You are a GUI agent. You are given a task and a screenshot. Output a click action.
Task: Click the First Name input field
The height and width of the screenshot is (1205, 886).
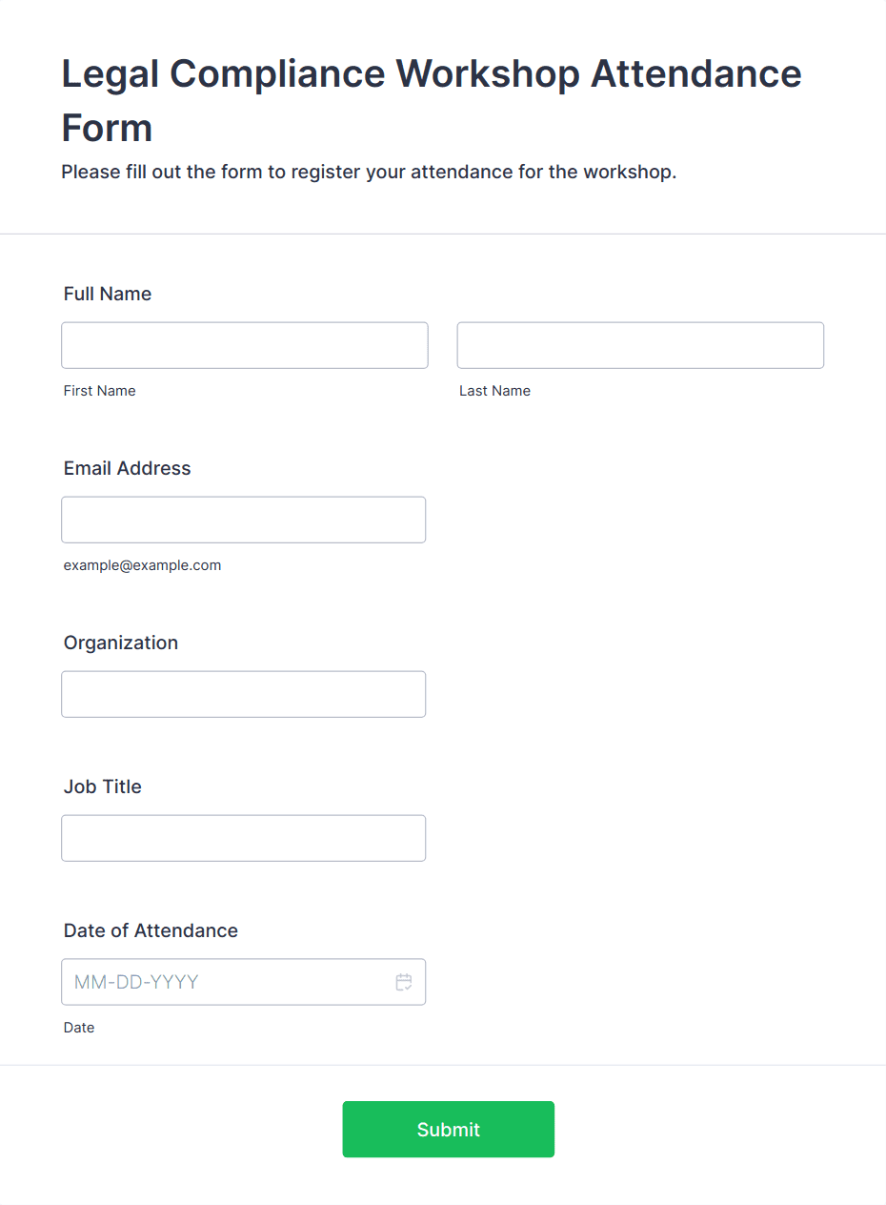point(245,345)
